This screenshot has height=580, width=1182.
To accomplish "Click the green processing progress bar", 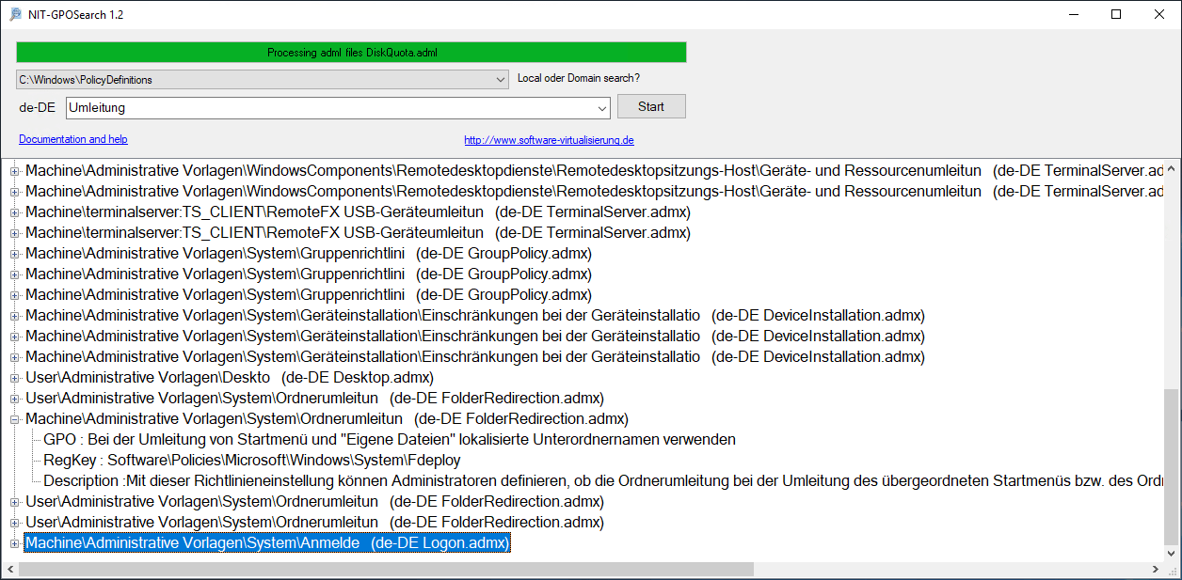I will pyautogui.click(x=351, y=53).
